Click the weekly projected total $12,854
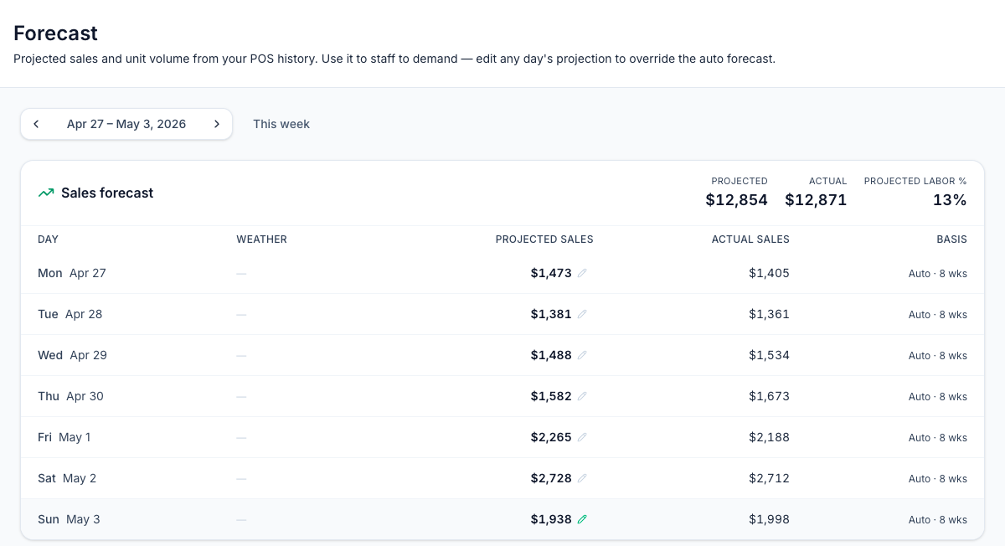Screen dimensions: 1005x546 736,200
